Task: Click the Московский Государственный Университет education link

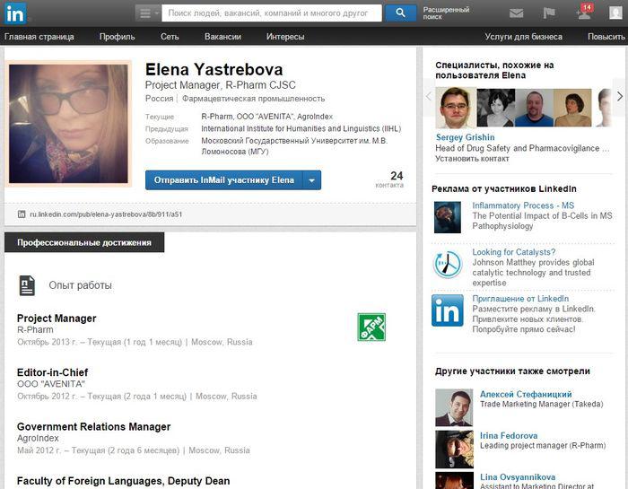Action: [x=294, y=146]
